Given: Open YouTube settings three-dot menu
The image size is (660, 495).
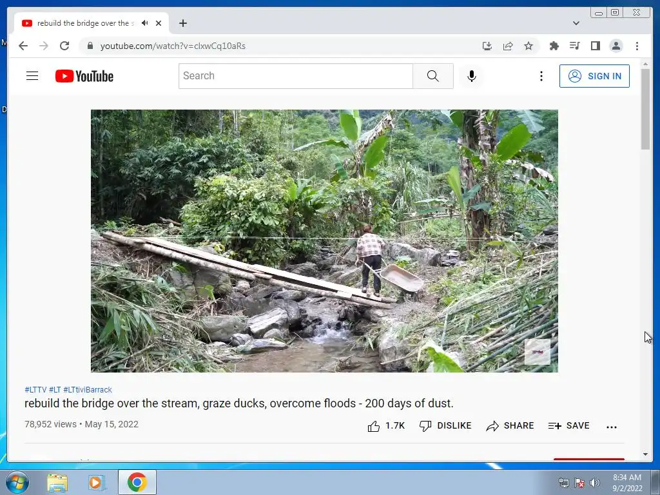Looking at the screenshot, I should pyautogui.click(x=541, y=76).
